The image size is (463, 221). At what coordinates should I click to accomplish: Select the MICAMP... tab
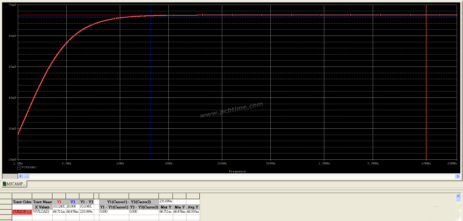point(14,184)
